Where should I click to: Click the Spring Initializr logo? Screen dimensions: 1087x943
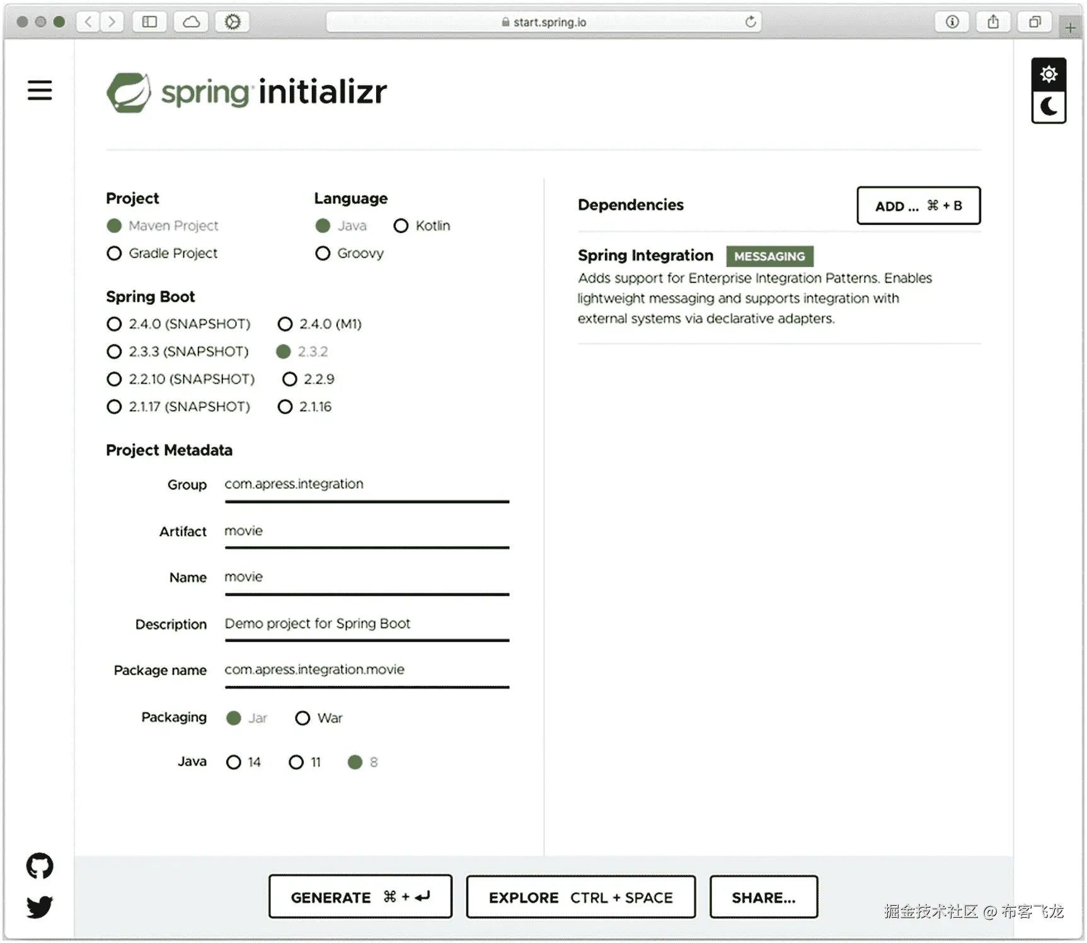coord(246,91)
